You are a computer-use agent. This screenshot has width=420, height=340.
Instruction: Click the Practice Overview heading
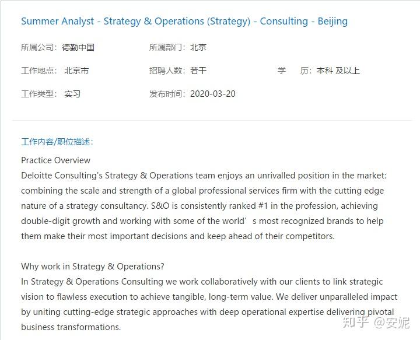tap(56, 160)
